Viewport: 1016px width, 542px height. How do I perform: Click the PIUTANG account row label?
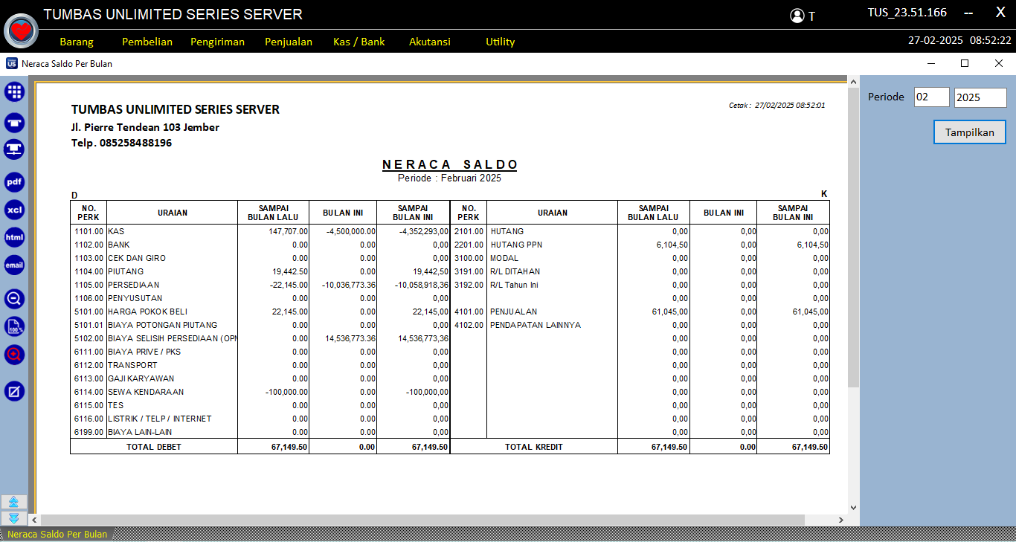tap(126, 271)
